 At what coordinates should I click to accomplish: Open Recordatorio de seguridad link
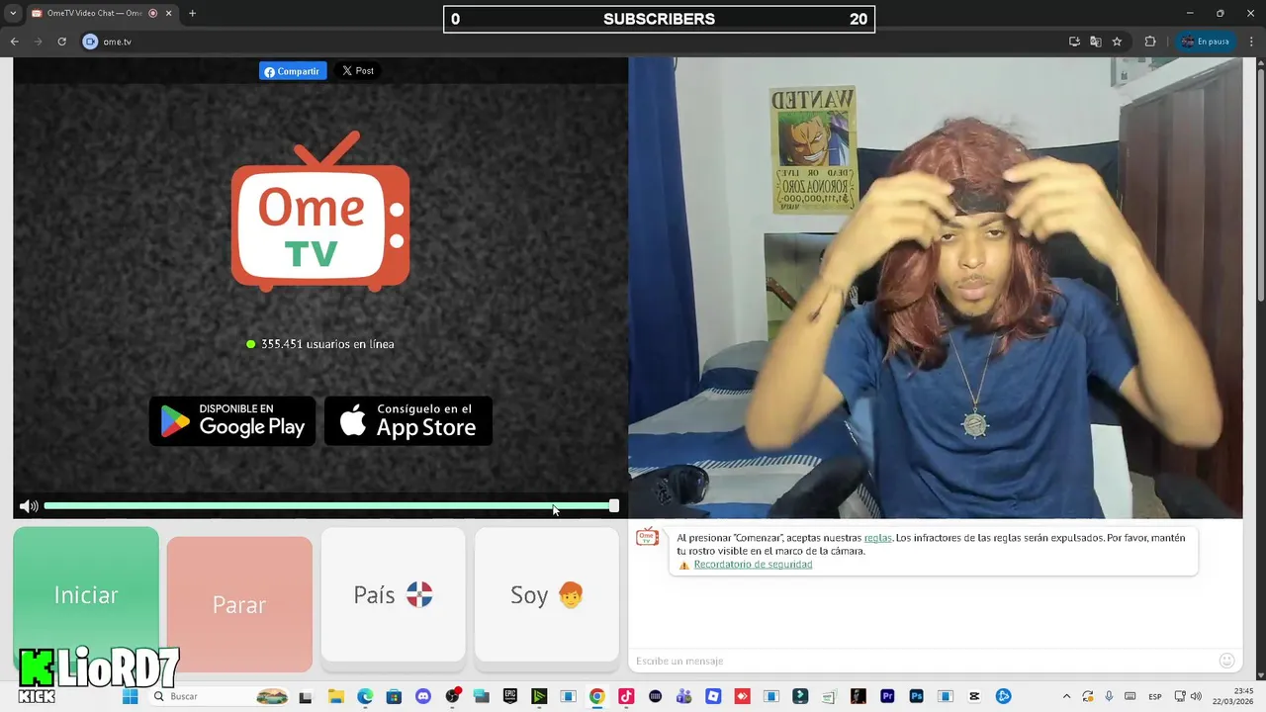coord(753,565)
